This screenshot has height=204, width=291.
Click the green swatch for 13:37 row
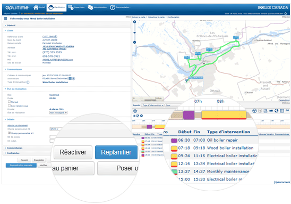pos(175,172)
